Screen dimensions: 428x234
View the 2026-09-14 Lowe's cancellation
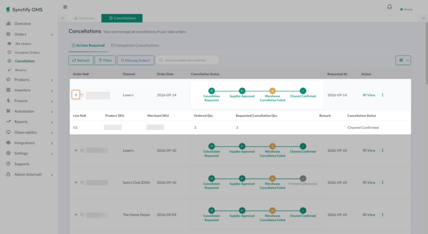(369, 95)
